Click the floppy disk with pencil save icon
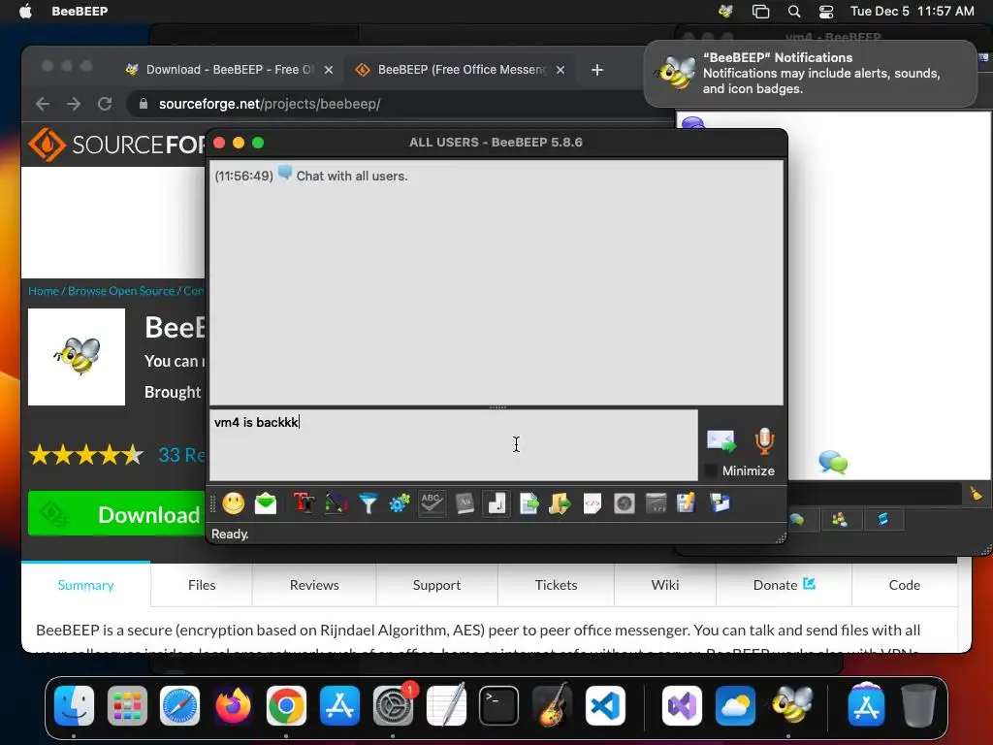Viewport: 993px width, 745px height. (687, 503)
